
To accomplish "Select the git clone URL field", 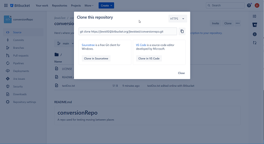I will pos(128,31).
